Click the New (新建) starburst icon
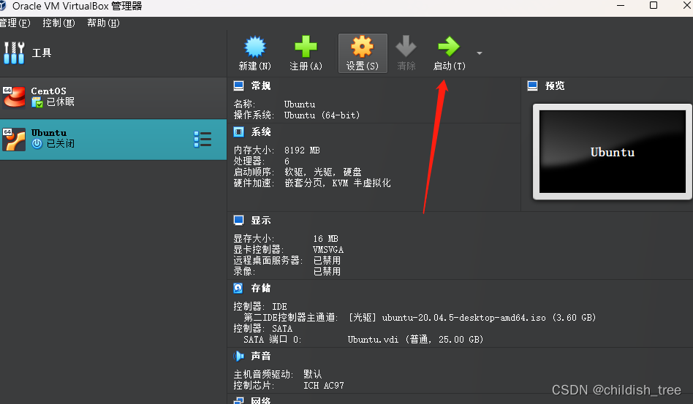 pos(255,47)
